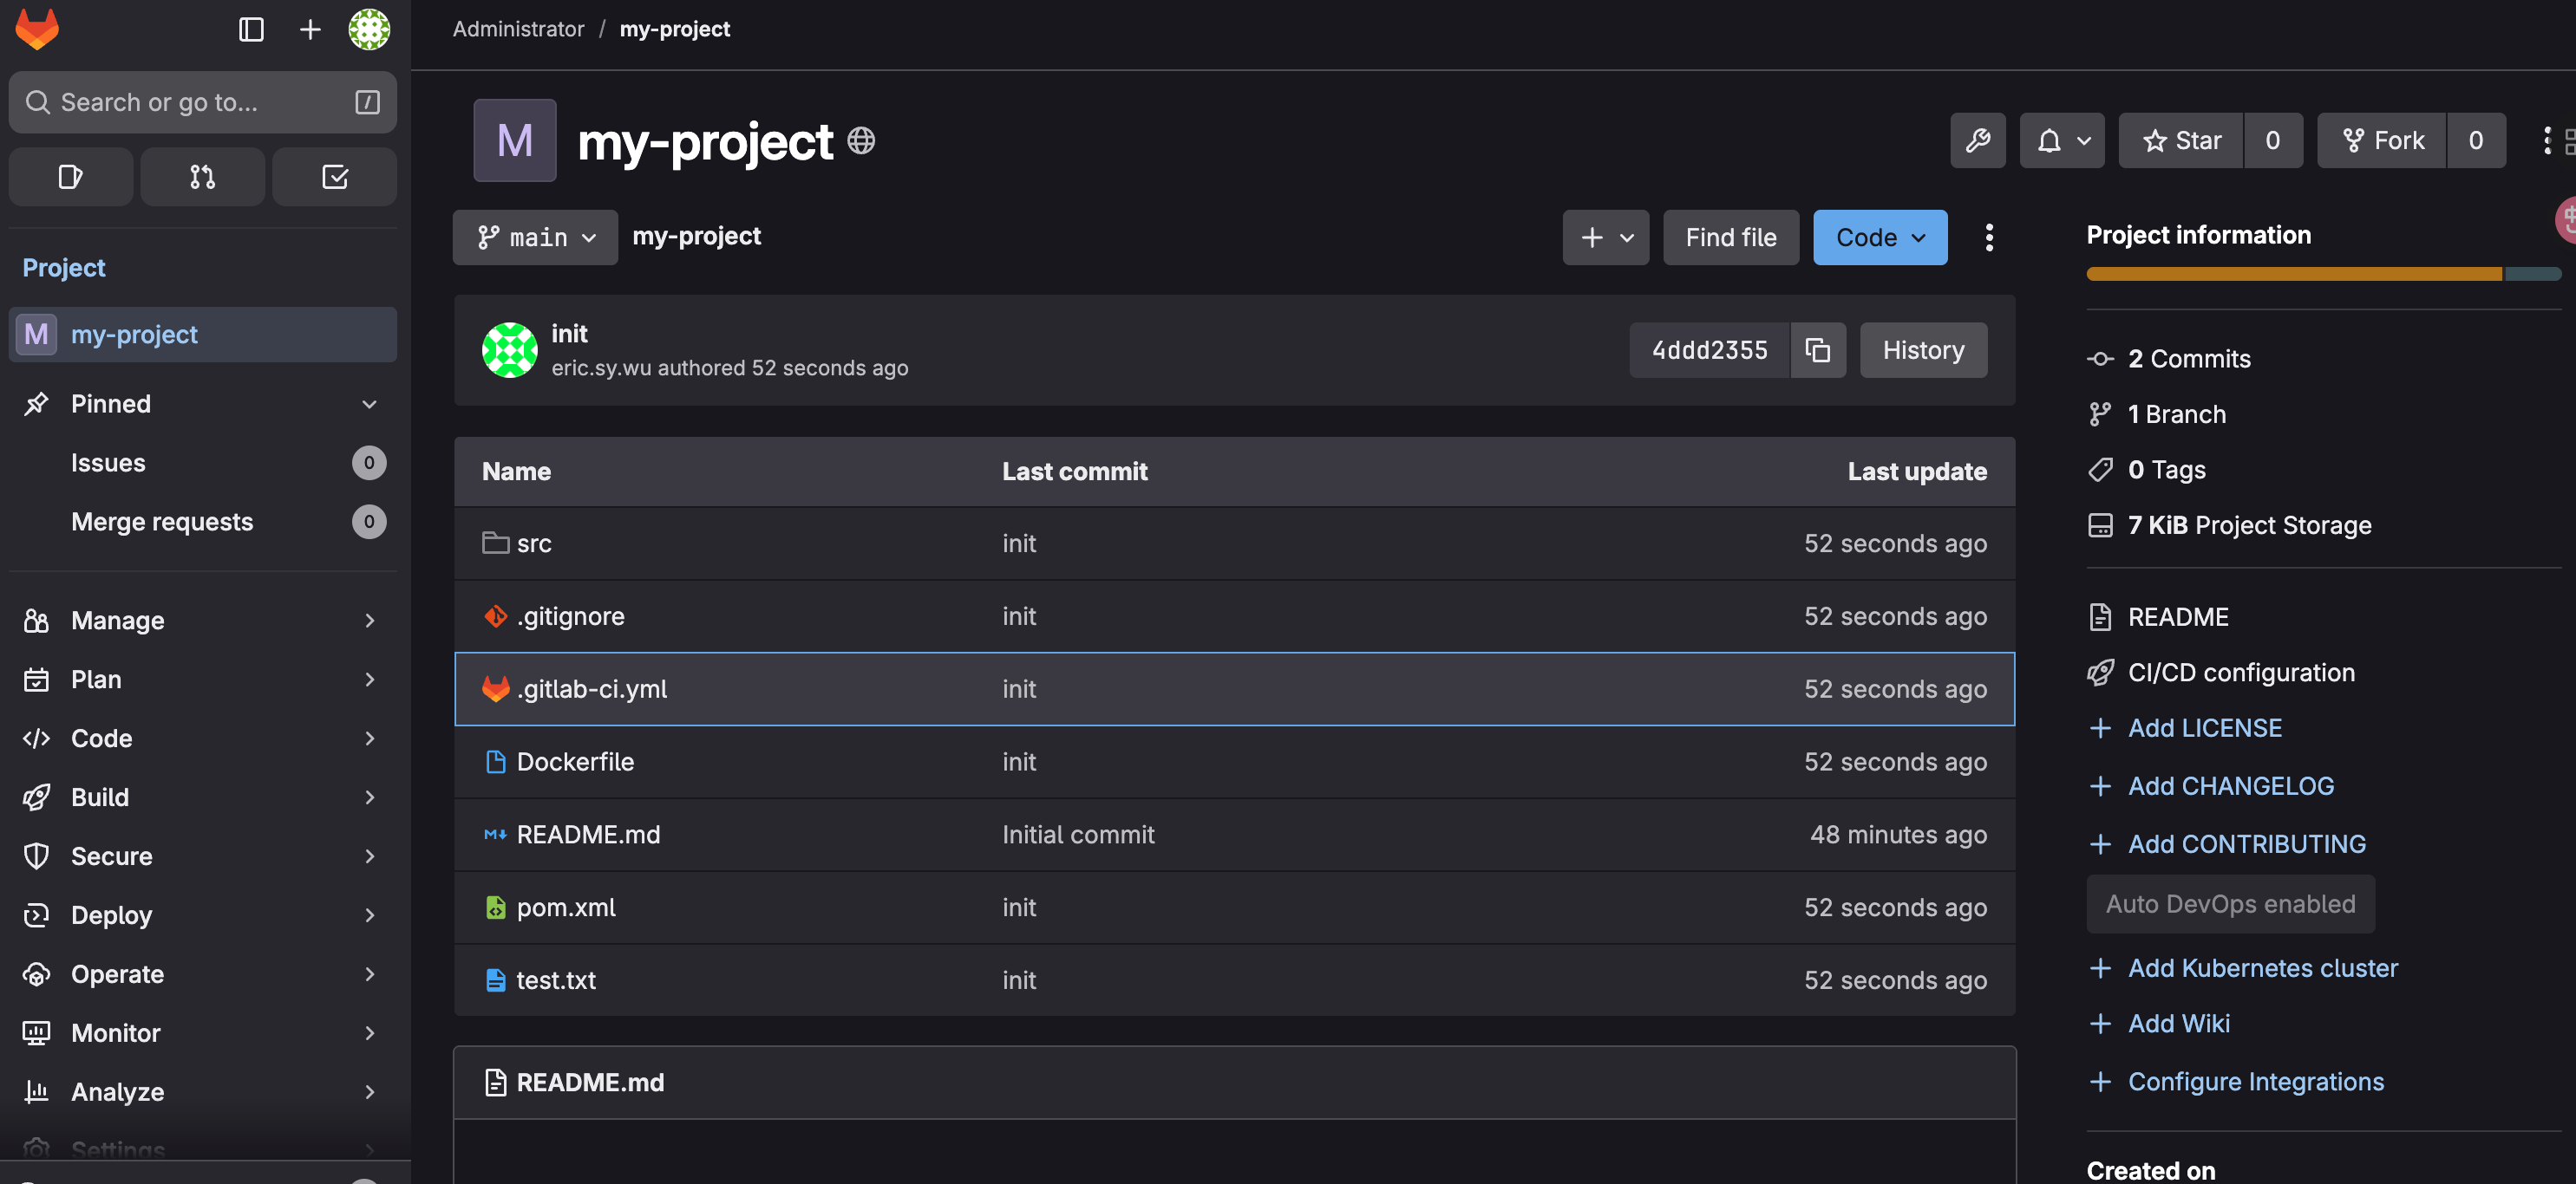Copy commit SHA with the copy icon

1817,349
